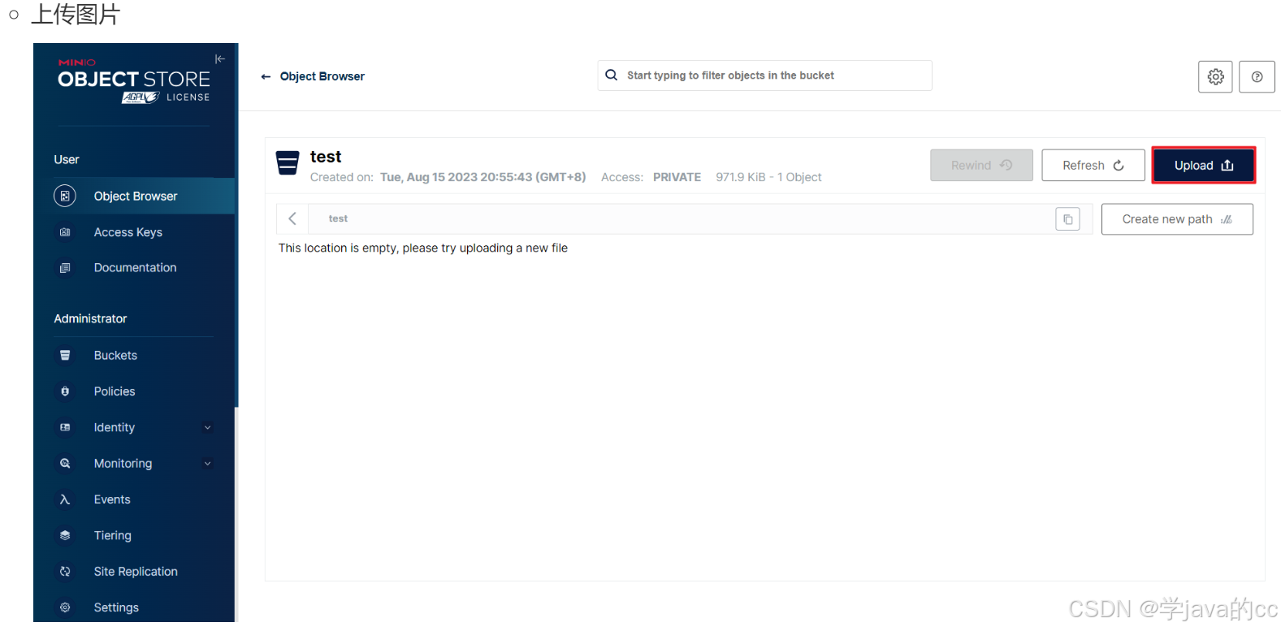The width and height of the screenshot is (1281, 631).
Task: Click the Events lambda icon
Action: pyautogui.click(x=65, y=499)
